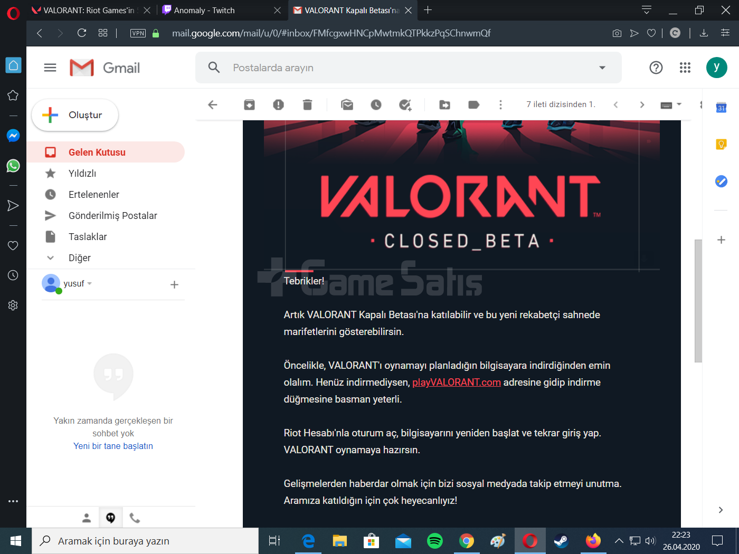The height and width of the screenshot is (554, 739).
Task: Show newer conversation arrow
Action: pos(615,104)
